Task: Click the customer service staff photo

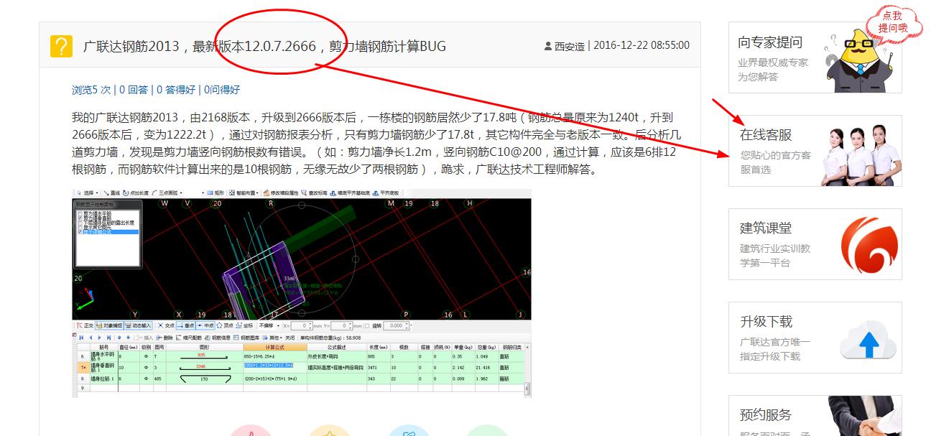Action: [861, 155]
